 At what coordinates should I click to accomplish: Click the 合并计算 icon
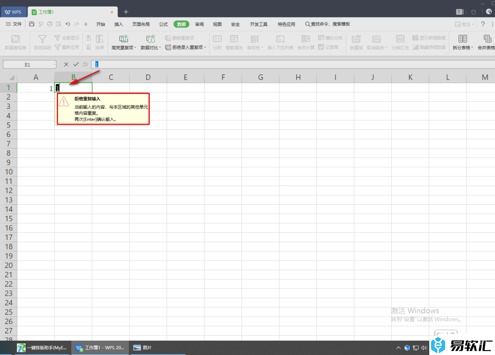306,39
